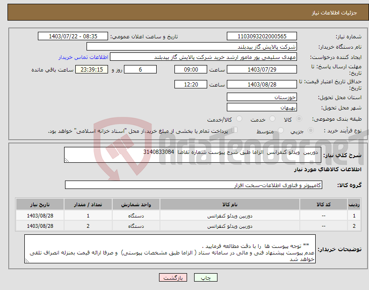Viewport: 369px width, 290px height.
Task: Select the کالا/خدمت radio button
Action: tap(239, 119)
